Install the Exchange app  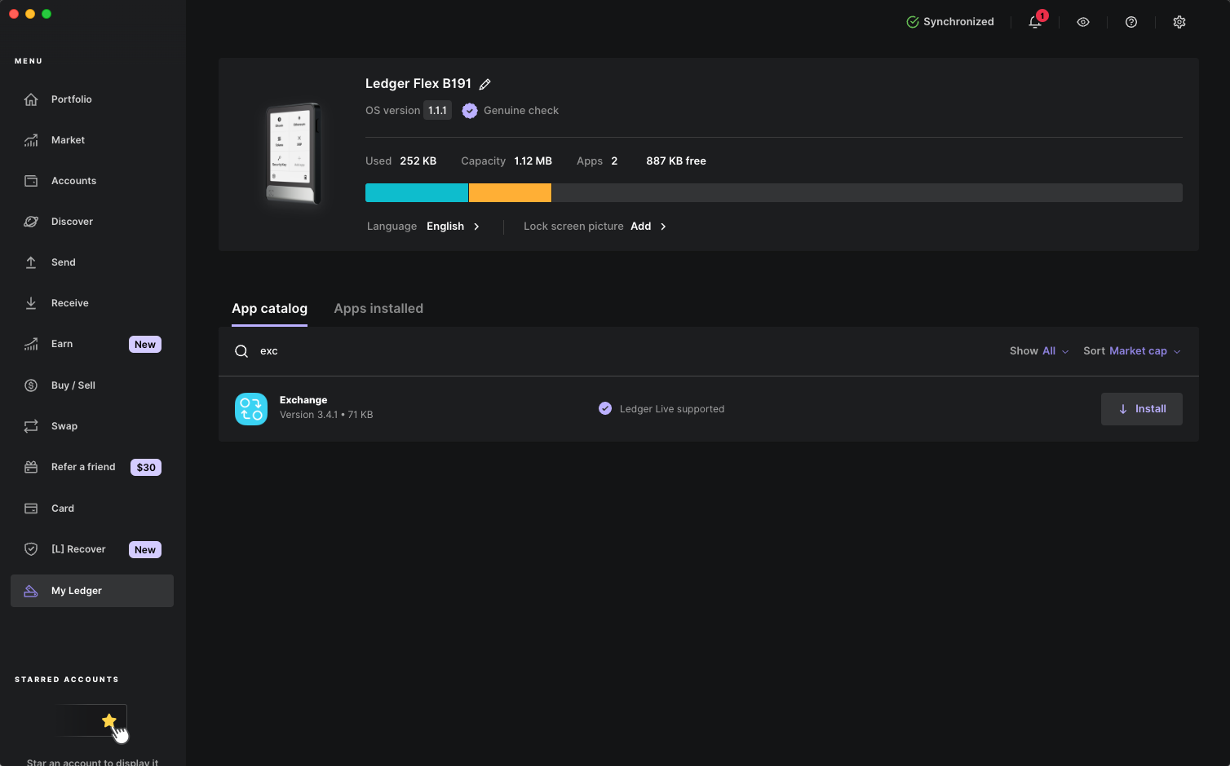click(x=1141, y=408)
